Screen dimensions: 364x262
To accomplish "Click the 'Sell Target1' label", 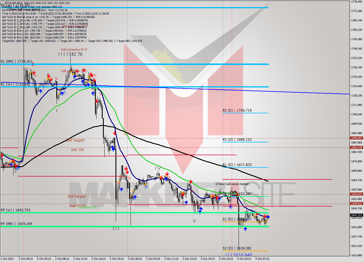I will (x=75, y=140).
